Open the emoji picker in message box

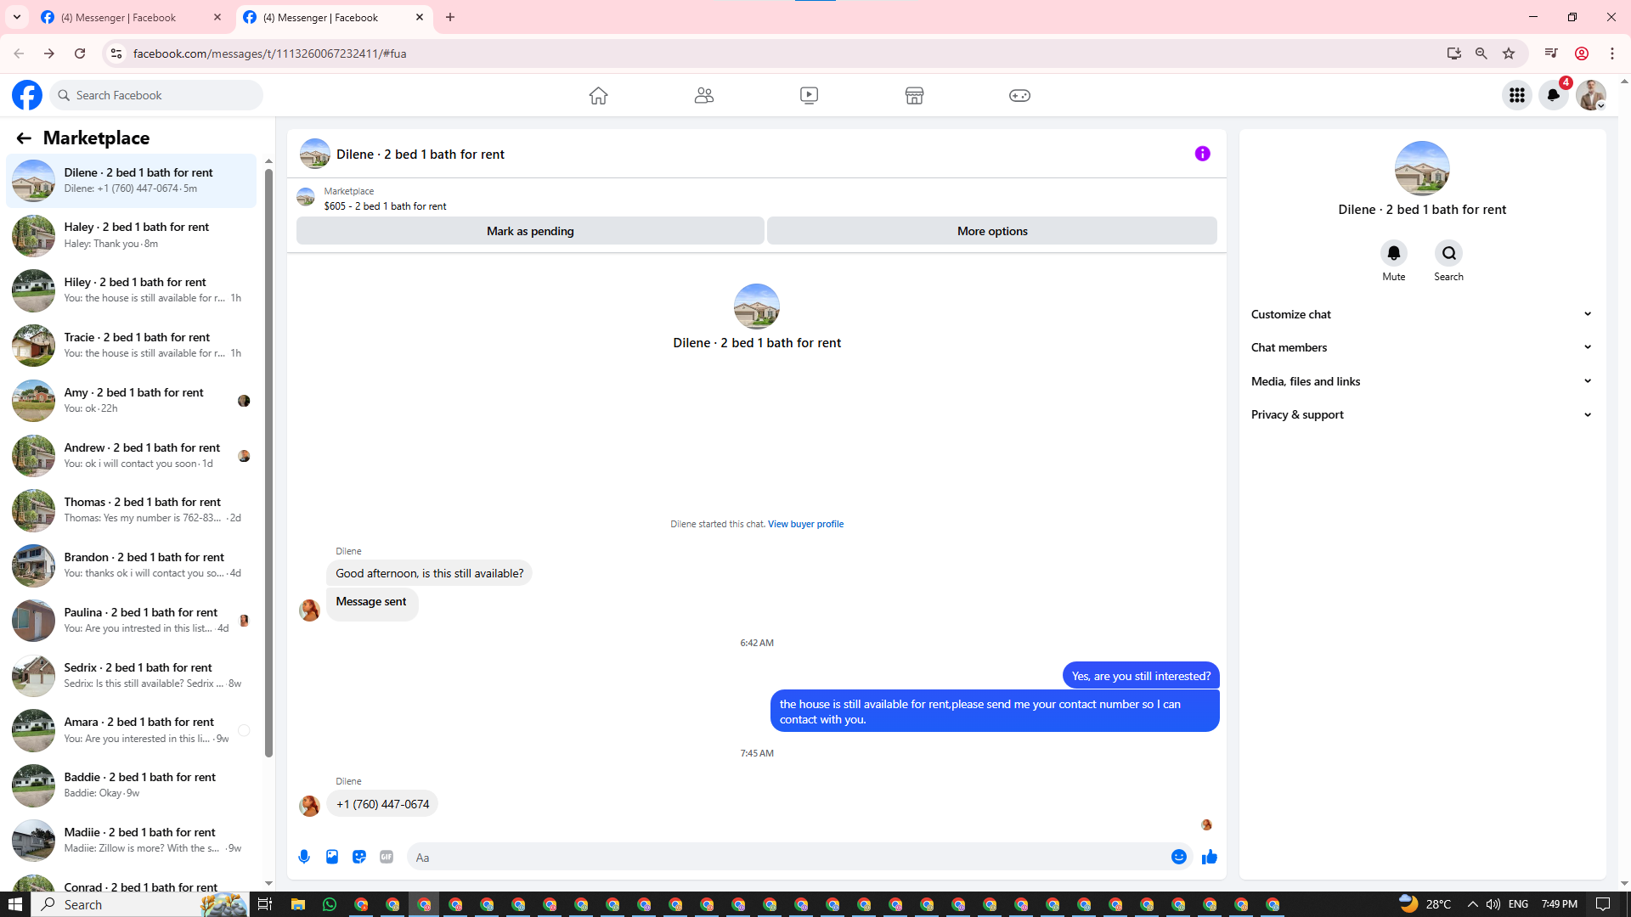click(x=1178, y=857)
